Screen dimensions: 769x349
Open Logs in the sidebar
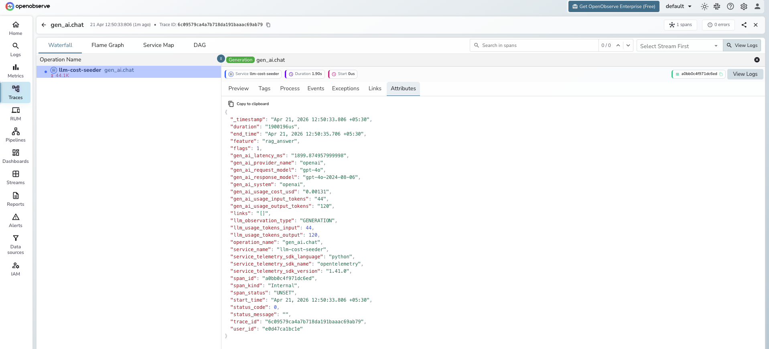coord(16,49)
